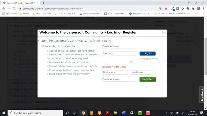Viewport: 207px width, 116px height.
Task: Open a new browser tab
Action: point(43,3)
